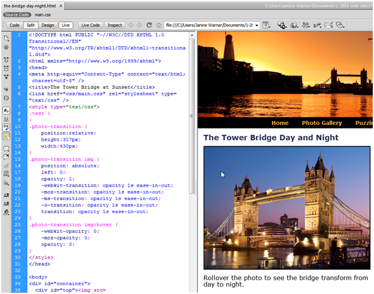Click the Open Documents icon in coding toolbar
Viewport: 374px width, 294px height.
point(6,38)
